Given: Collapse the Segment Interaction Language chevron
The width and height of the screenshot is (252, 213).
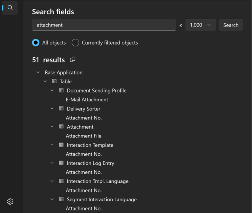Looking at the screenshot, I should pos(52,199).
